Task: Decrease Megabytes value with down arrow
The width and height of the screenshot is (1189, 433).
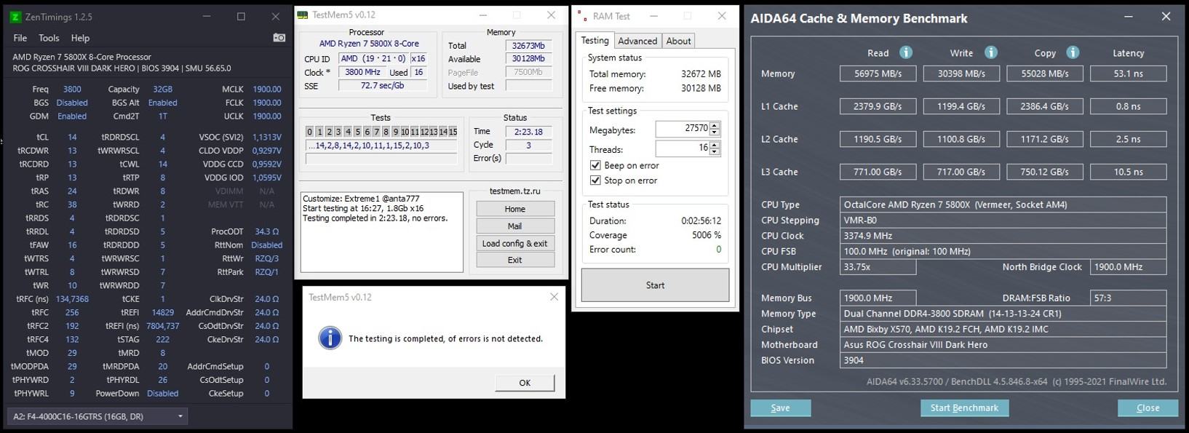Action: (715, 132)
